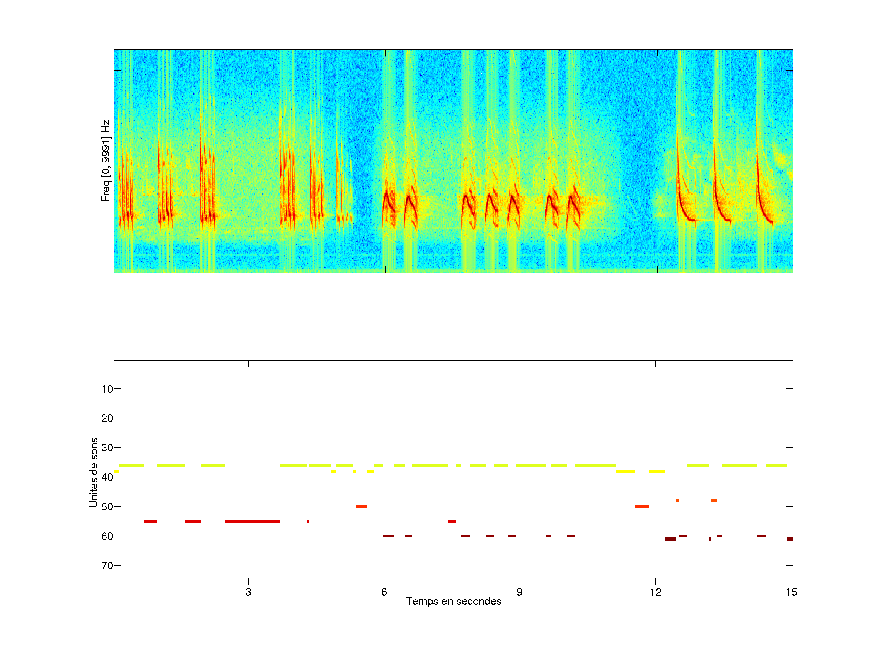876x657 pixels.
Task: Click the y-axis tick label 10
Action: (107, 389)
